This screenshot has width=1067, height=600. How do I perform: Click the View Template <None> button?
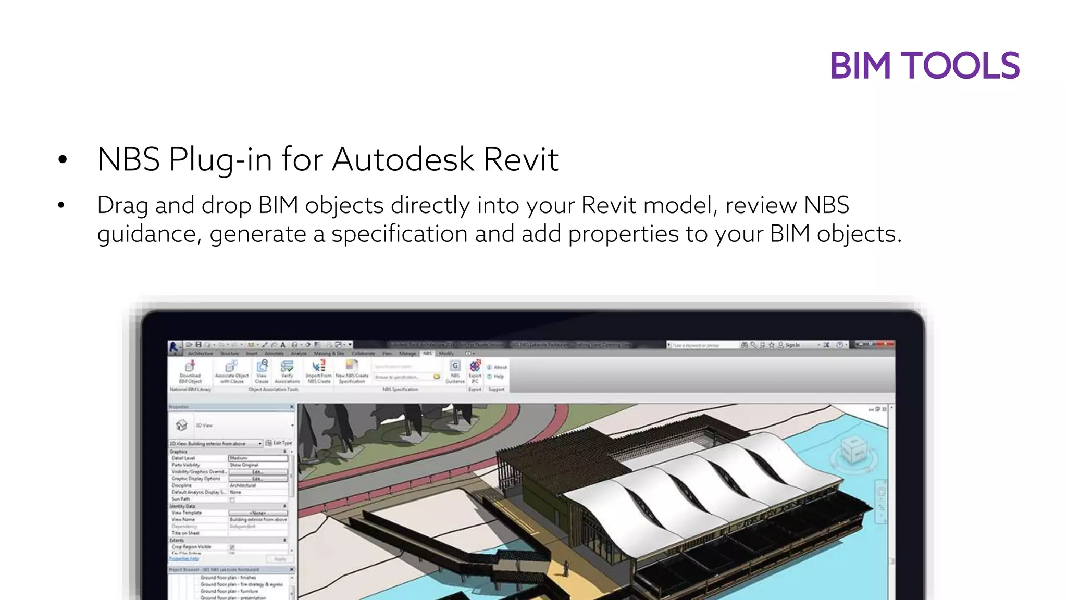(x=258, y=513)
